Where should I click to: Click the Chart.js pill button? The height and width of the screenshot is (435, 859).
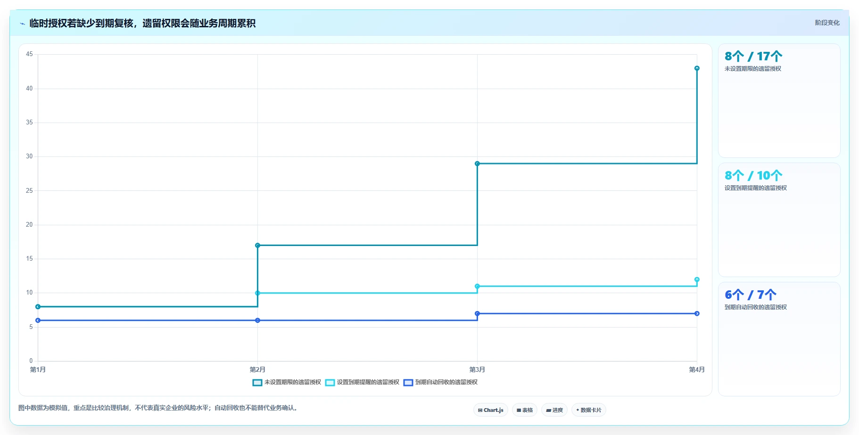490,410
